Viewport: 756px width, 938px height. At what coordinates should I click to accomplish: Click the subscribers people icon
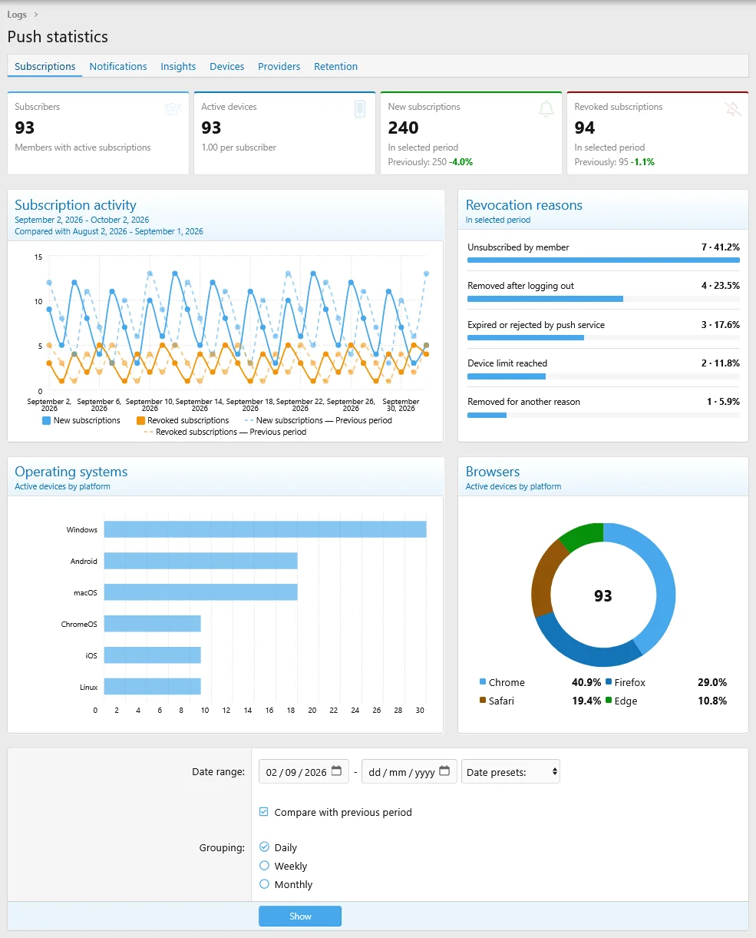pyautogui.click(x=173, y=109)
